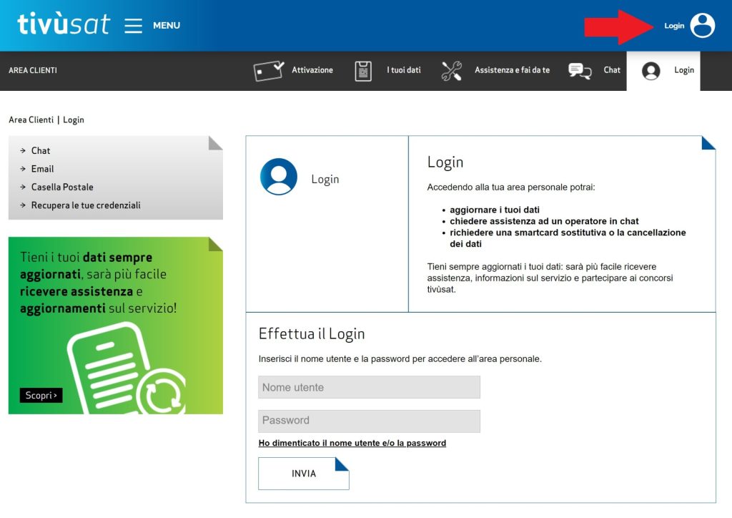
Task: Click Recupera le tue credenziali
Action: click(x=86, y=205)
